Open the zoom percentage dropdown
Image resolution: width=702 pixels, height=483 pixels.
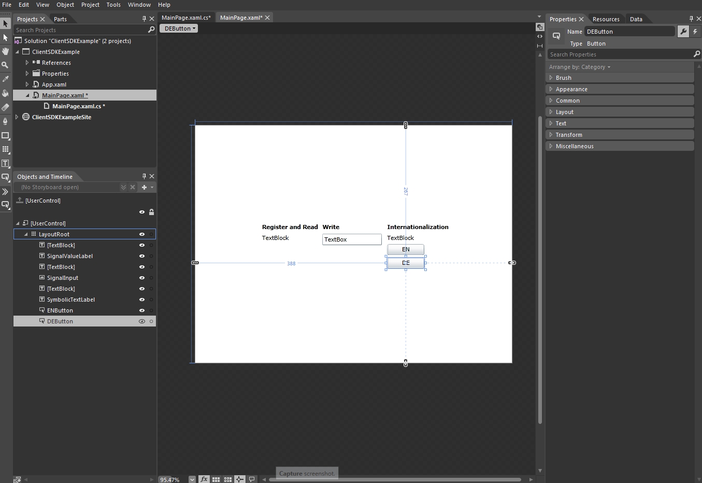[x=192, y=479]
